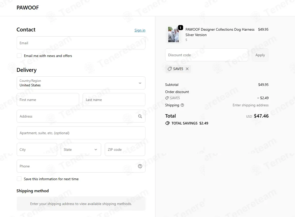Click the Apartment, suite optional field
This screenshot has width=295, height=217.
tap(81, 133)
